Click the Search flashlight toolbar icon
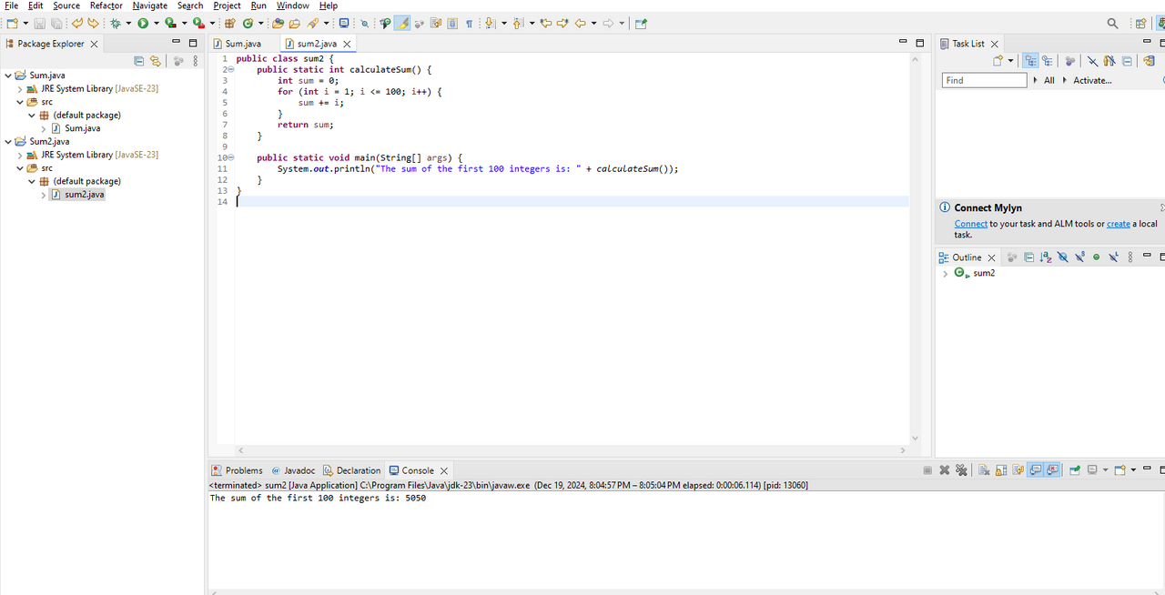The height and width of the screenshot is (595, 1165). point(314,24)
